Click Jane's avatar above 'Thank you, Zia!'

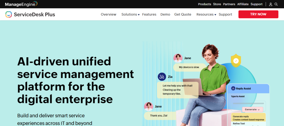pyautogui.click(x=149, y=106)
